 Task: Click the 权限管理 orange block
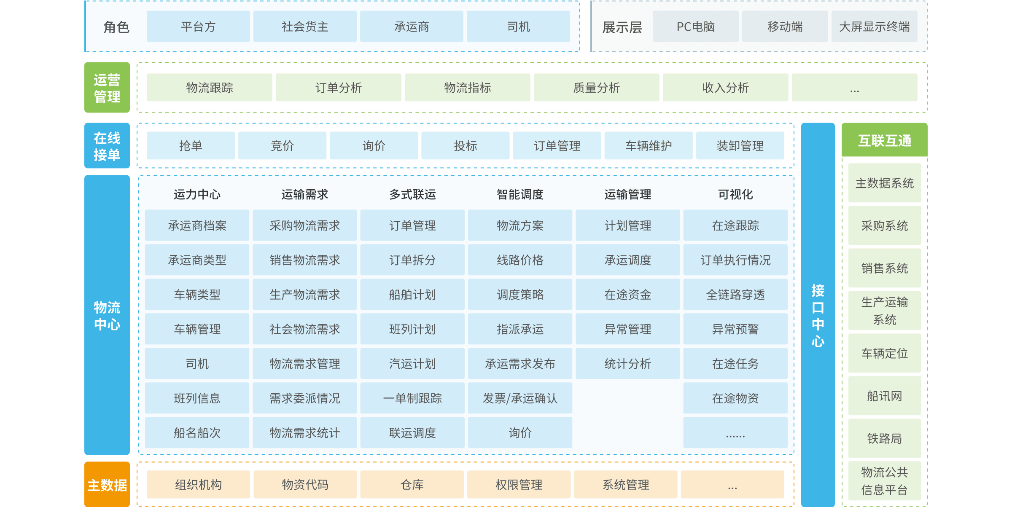click(x=519, y=485)
